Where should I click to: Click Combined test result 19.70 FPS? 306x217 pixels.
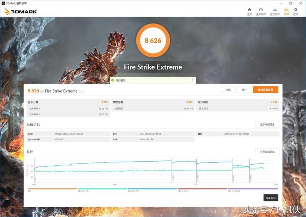pos(273,108)
